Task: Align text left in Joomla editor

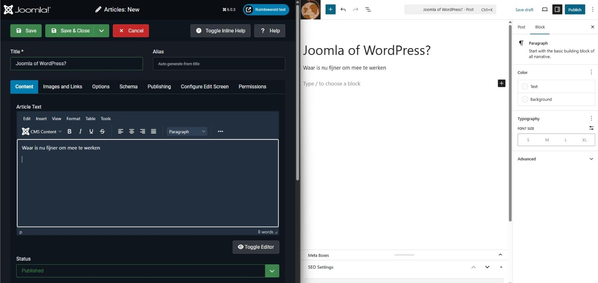Action: (121, 131)
